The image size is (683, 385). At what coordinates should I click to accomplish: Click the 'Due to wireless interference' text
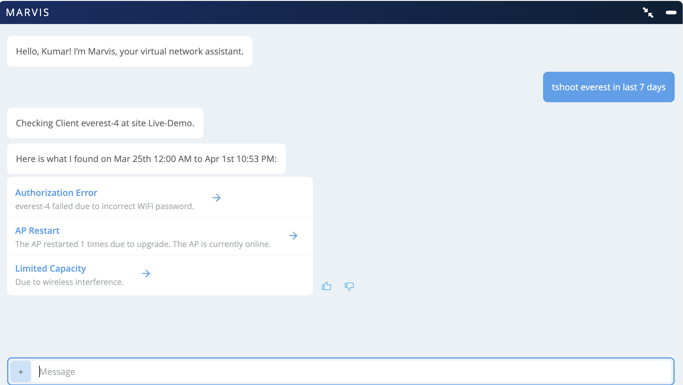coord(69,282)
